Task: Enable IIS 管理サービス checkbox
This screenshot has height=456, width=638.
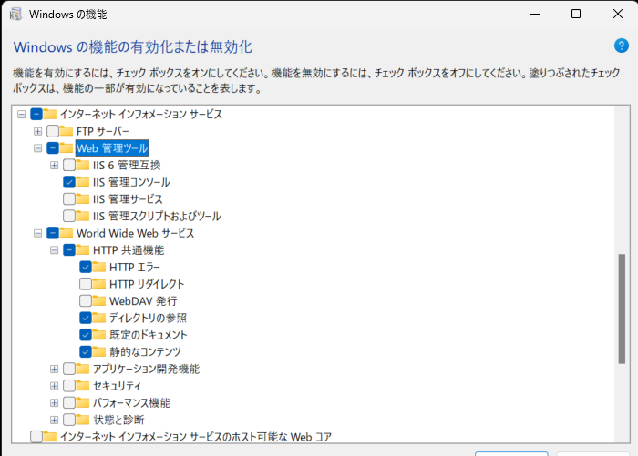Action: [69, 199]
